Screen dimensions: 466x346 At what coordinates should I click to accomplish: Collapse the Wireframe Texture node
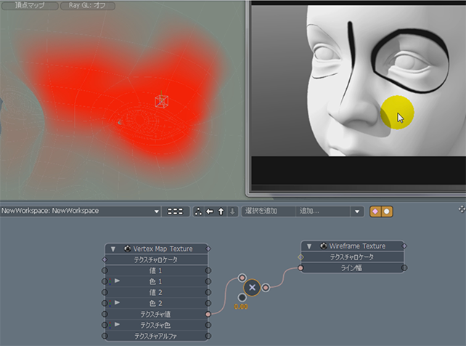pos(308,246)
